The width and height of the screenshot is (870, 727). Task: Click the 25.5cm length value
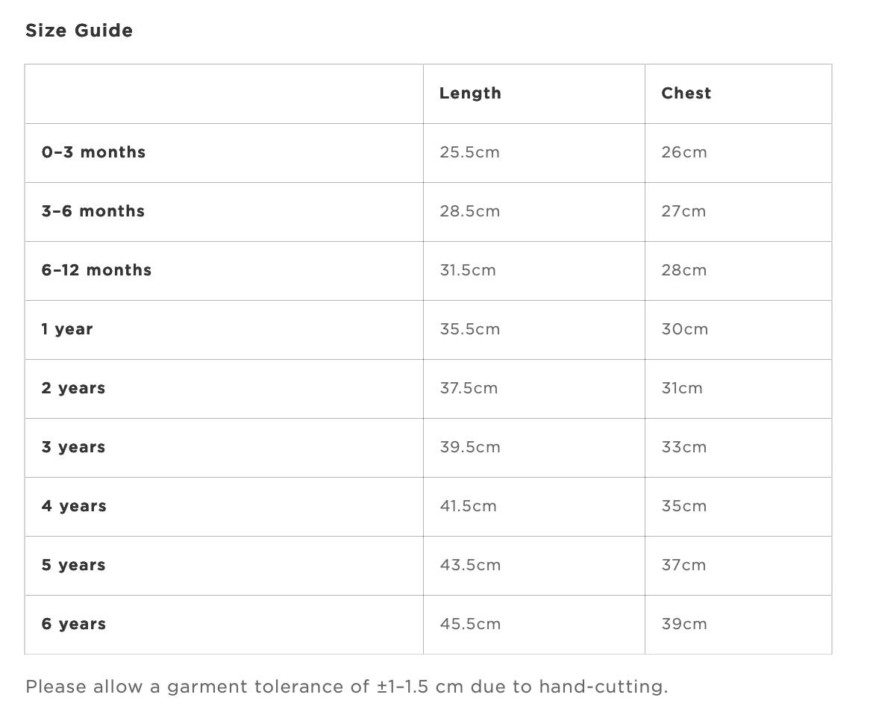click(470, 152)
